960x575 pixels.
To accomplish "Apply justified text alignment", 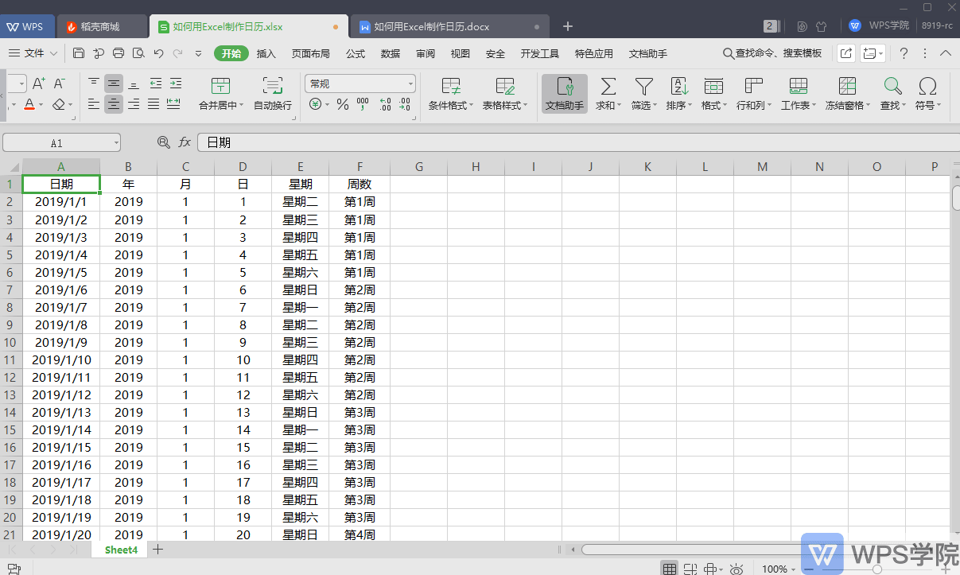I will (154, 104).
